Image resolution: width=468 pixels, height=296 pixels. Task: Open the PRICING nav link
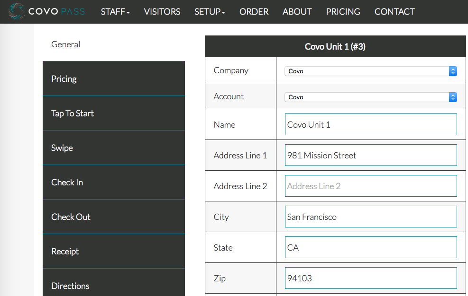[x=343, y=12]
